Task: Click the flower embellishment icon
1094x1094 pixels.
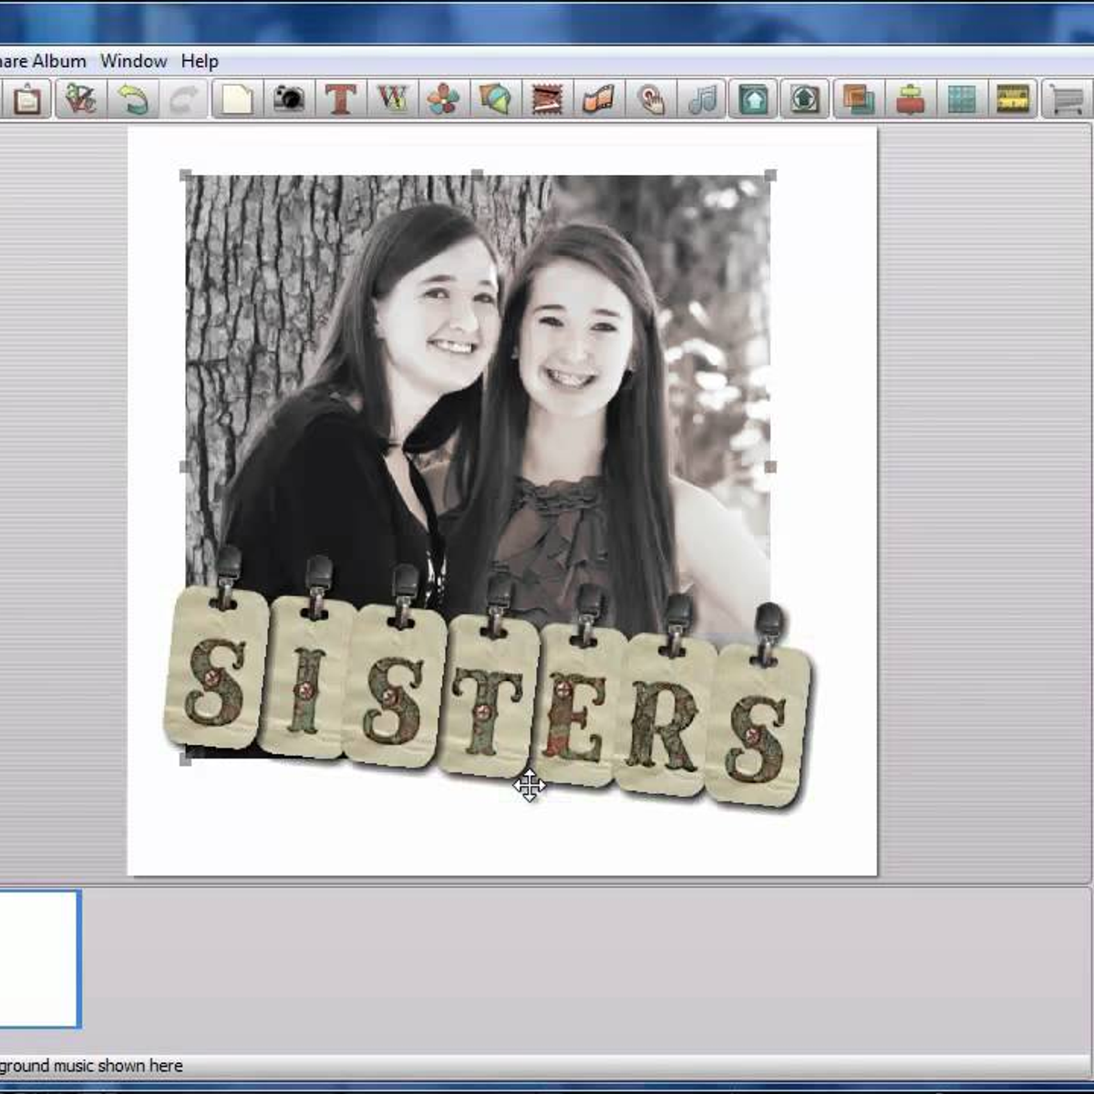Action: tap(443, 99)
